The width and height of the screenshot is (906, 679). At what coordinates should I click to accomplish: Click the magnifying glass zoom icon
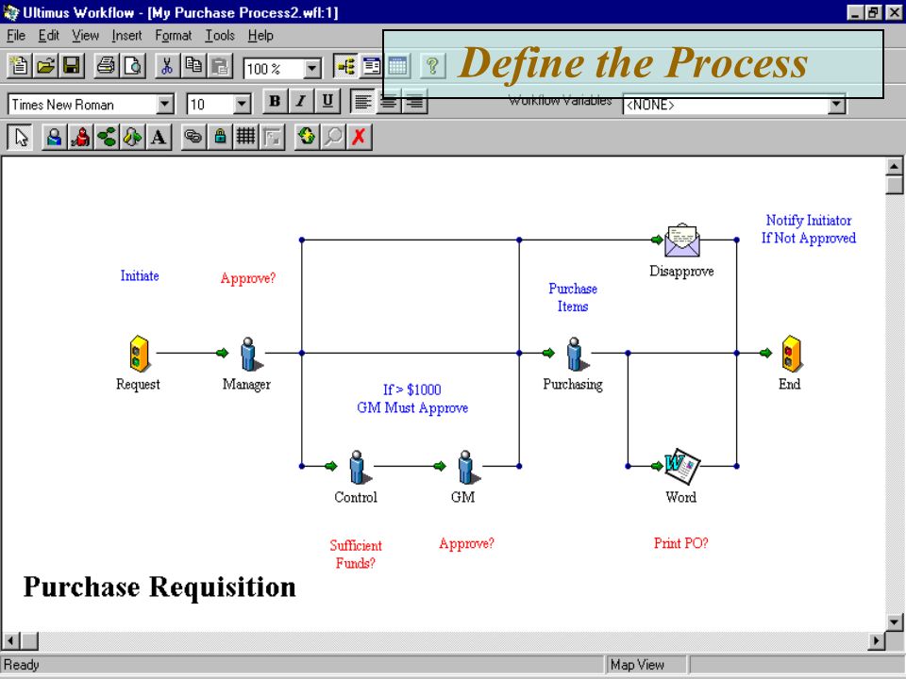pos(333,138)
